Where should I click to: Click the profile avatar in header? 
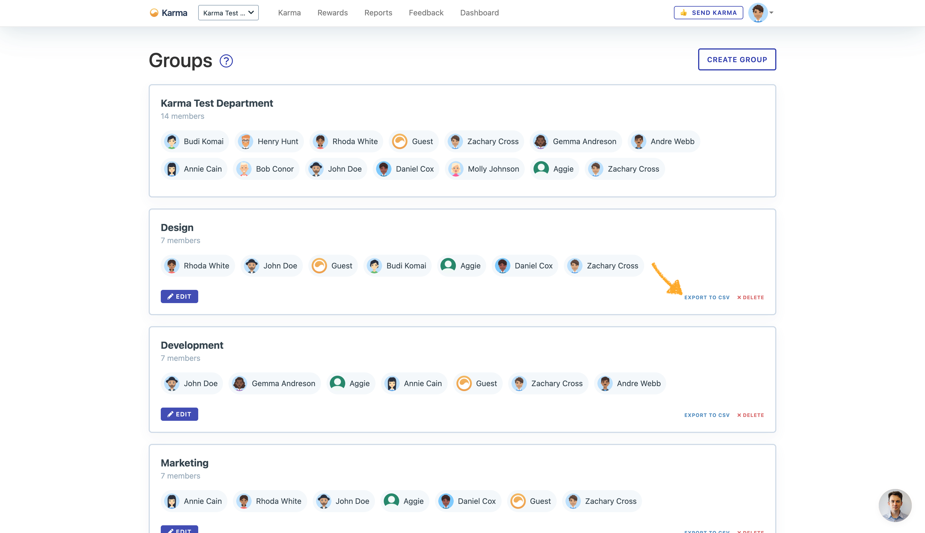(758, 13)
